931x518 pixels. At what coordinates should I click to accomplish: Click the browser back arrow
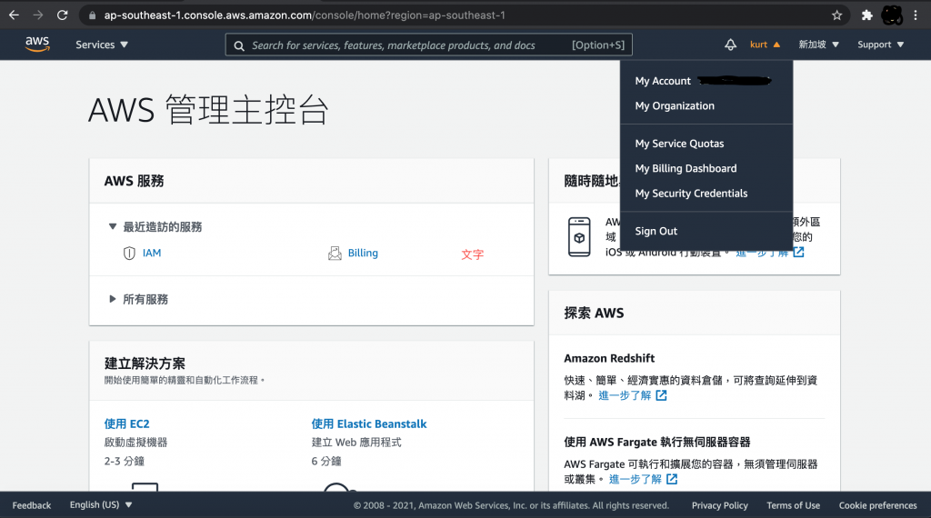click(x=14, y=15)
